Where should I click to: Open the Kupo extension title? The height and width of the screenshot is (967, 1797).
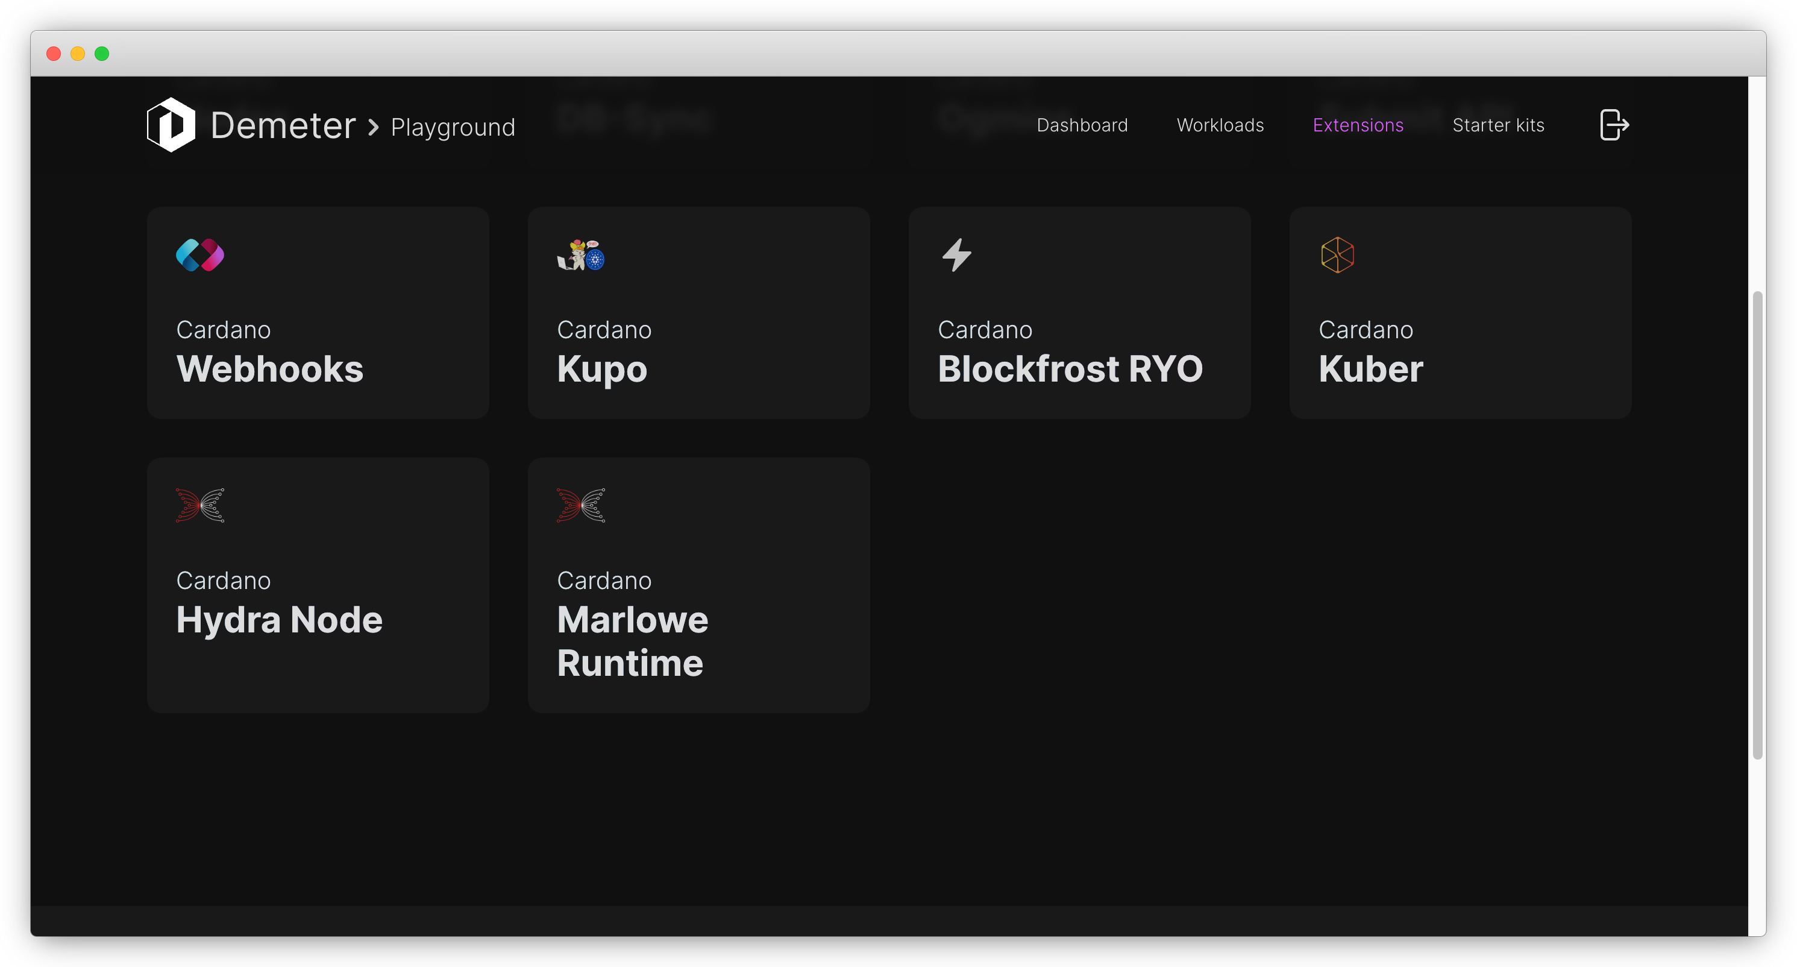(x=602, y=370)
